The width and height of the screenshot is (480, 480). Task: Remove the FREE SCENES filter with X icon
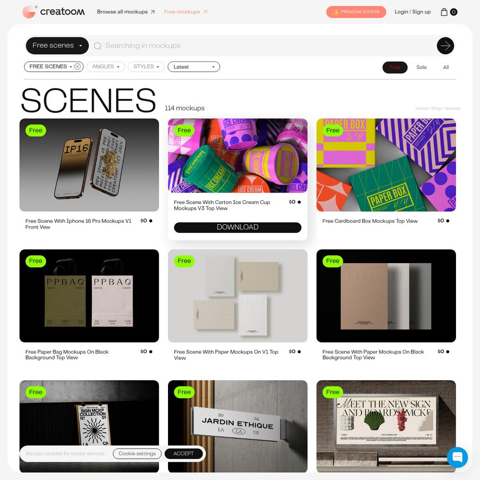pos(77,67)
